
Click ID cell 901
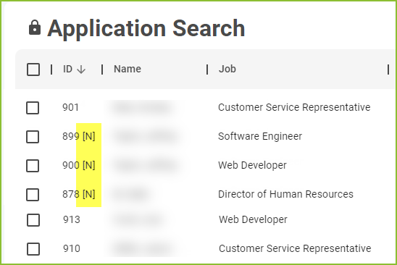pyautogui.click(x=71, y=107)
